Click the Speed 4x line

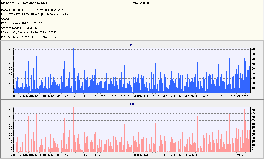coord(8,19)
